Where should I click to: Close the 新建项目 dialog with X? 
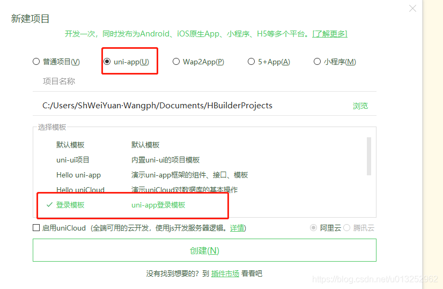412,9
